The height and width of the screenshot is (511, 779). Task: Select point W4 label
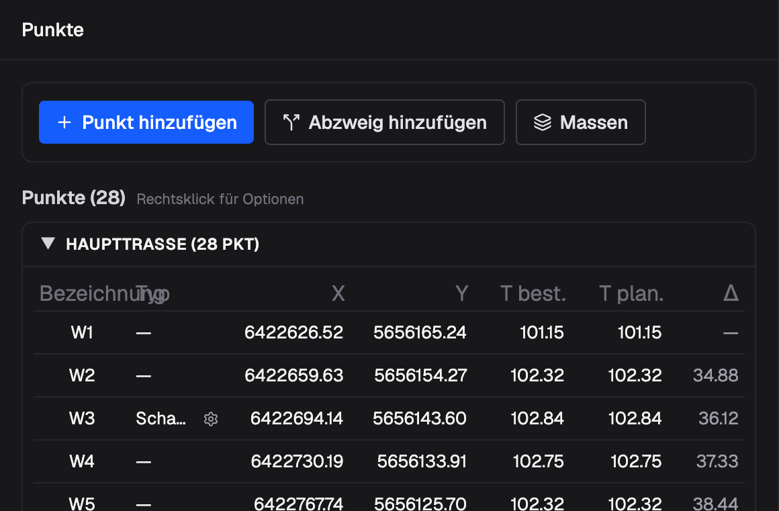tap(82, 461)
